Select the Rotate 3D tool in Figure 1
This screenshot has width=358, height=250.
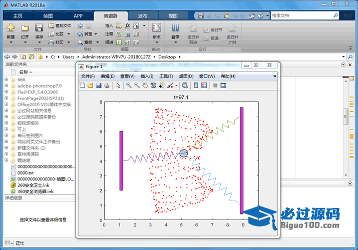153,85
